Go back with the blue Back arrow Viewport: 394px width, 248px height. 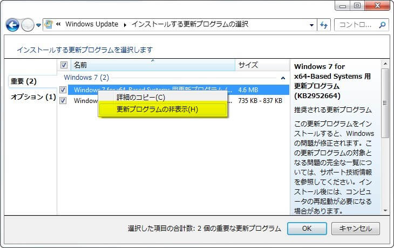pos(12,25)
